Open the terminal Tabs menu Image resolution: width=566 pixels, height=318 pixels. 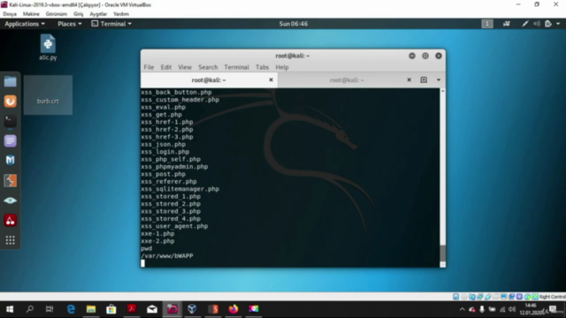(262, 67)
